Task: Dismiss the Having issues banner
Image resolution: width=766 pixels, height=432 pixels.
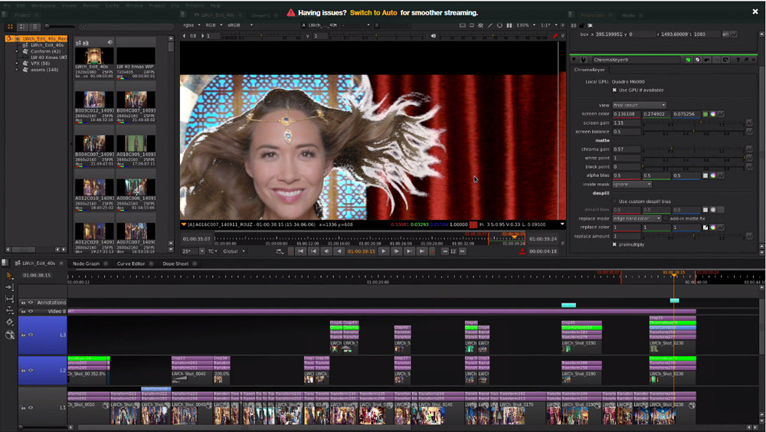Action: 755,11
